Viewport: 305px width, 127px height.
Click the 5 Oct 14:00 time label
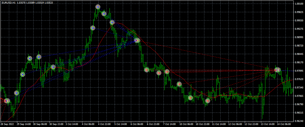click(x=121, y=125)
